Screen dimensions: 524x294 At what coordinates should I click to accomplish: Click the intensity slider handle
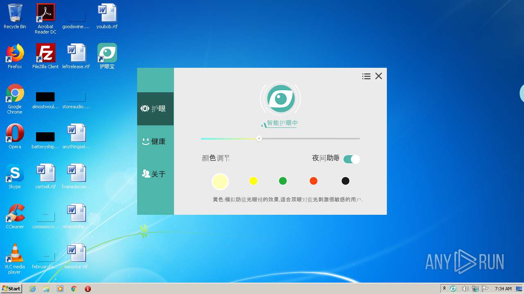(x=259, y=138)
